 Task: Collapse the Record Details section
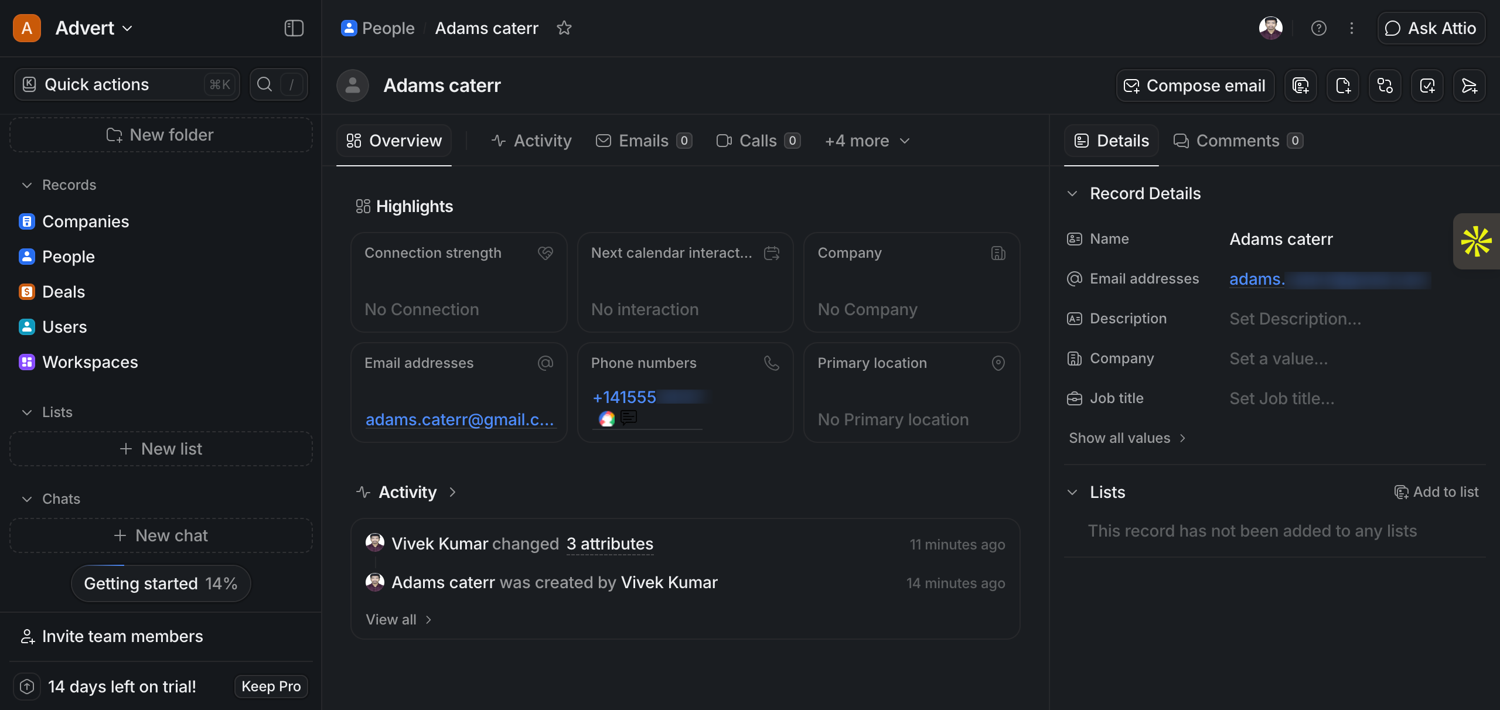1073,193
